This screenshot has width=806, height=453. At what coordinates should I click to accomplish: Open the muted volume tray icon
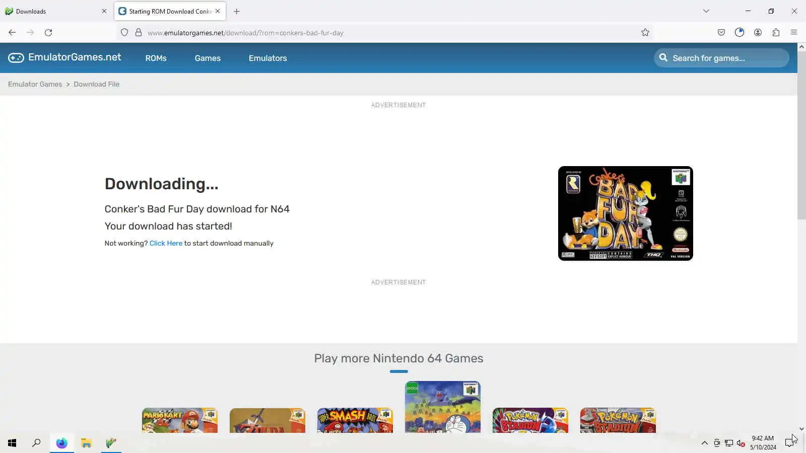[x=741, y=443]
